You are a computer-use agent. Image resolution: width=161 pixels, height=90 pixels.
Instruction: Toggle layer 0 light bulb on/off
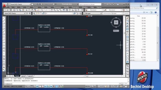[37, 13]
